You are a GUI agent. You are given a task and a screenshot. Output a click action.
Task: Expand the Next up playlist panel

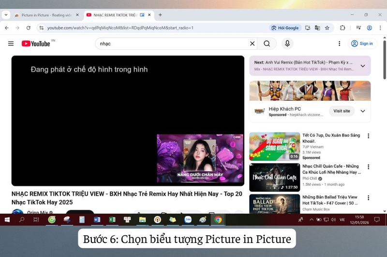point(363,66)
